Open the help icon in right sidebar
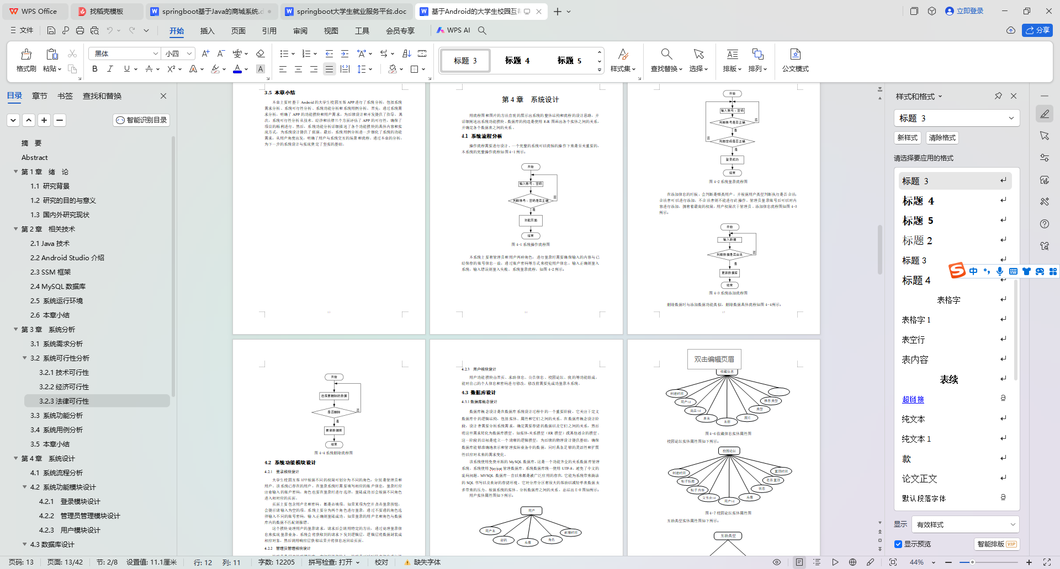This screenshot has height=569, width=1060. click(1045, 224)
